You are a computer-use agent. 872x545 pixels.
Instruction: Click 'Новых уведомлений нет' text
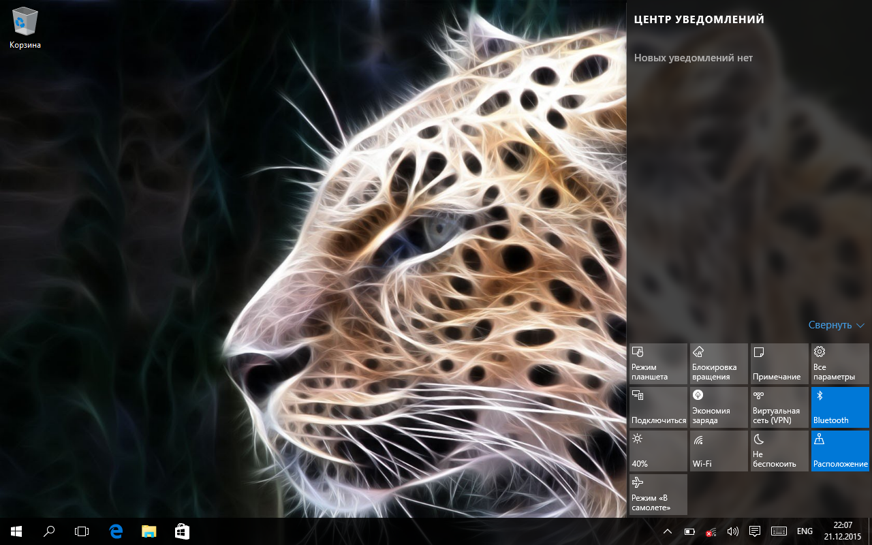694,58
